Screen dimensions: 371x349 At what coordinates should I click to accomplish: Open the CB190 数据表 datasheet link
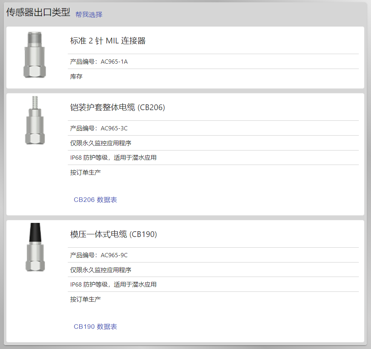pos(95,327)
